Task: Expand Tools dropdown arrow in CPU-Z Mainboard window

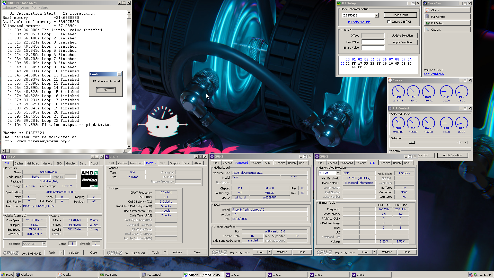Action: 269,252
